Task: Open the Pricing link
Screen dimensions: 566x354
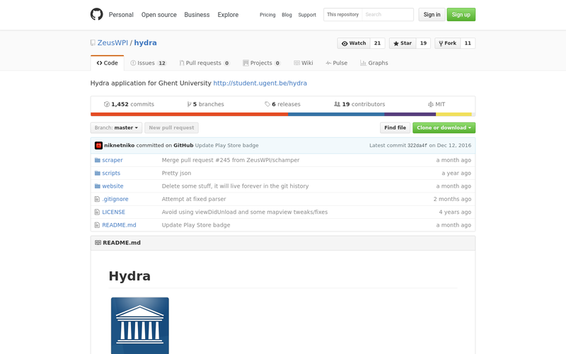Action: [267, 15]
